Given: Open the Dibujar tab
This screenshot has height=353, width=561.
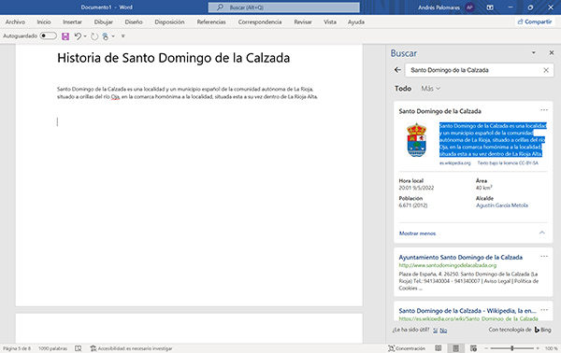Looking at the screenshot, I should [x=104, y=21].
